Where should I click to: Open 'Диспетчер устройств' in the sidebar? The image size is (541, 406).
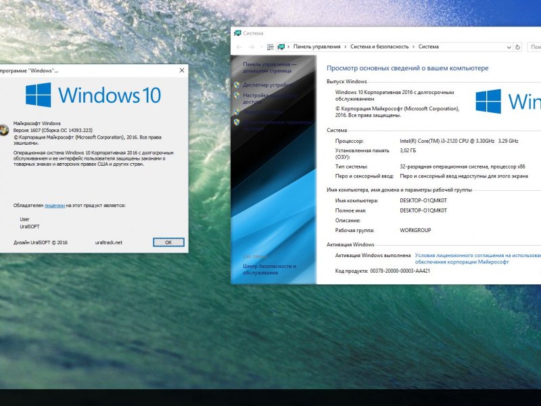pos(268,85)
